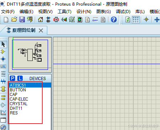The width and height of the screenshot is (160, 130).
Task: Center view at cursor with pan icon
Action: 157,19
